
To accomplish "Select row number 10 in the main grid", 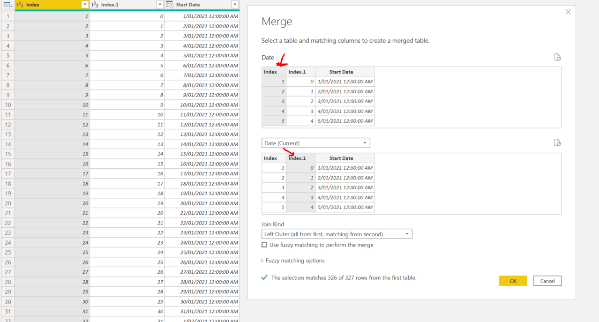I will pyautogui.click(x=7, y=105).
